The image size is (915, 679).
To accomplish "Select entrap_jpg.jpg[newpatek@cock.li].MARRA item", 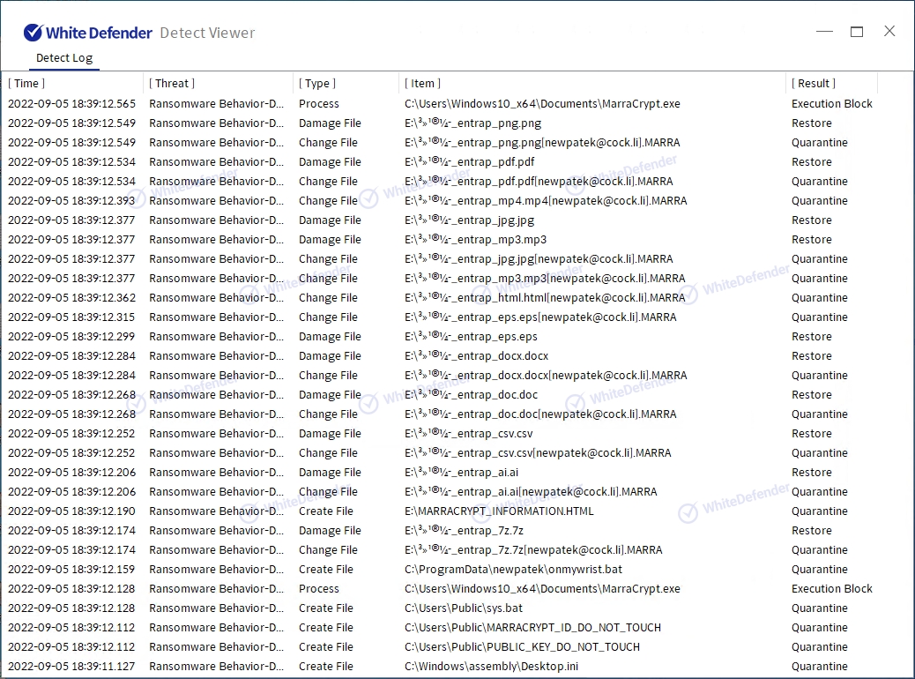I will click(x=539, y=258).
